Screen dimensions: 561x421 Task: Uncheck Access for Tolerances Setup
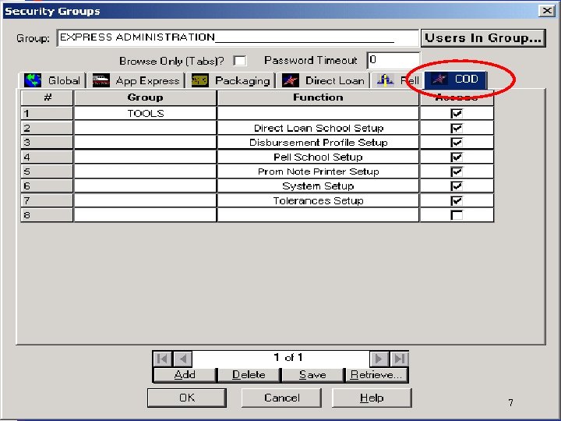coord(457,200)
